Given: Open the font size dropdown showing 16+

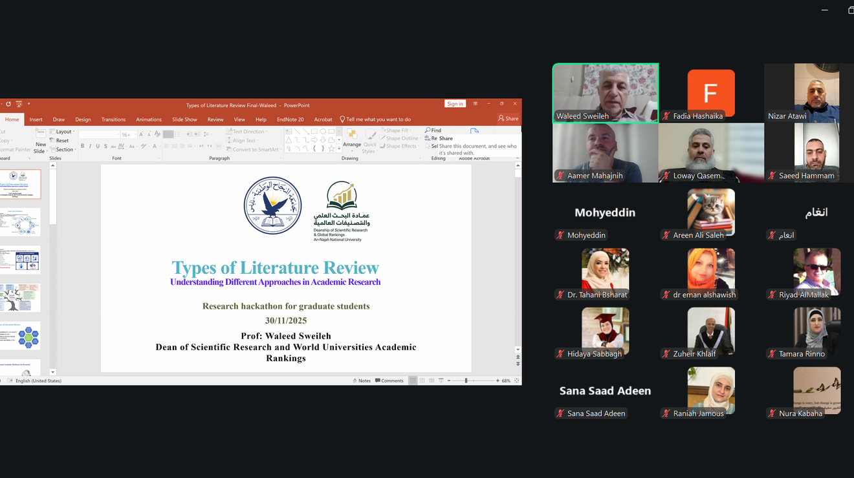Looking at the screenshot, I should [x=128, y=134].
